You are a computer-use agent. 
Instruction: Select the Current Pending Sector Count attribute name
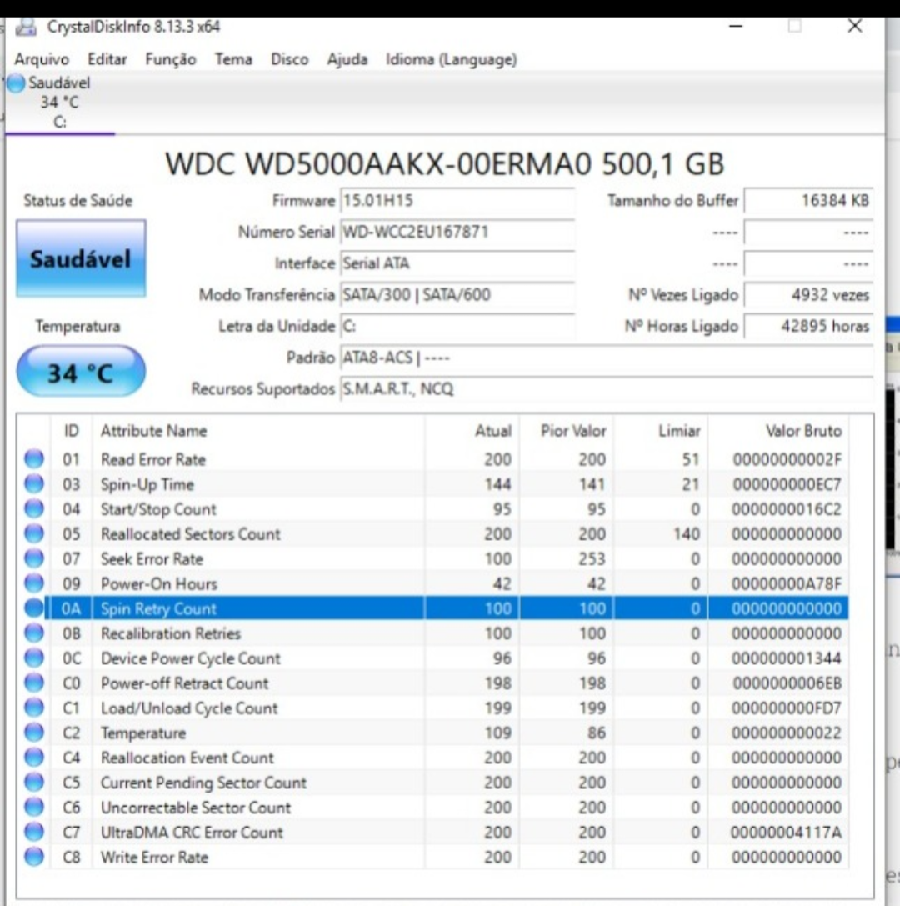coord(203,783)
